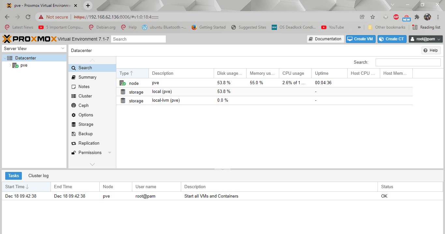Collapse the bottom log panel handle
The width and height of the screenshot is (445, 234).
[x=223, y=169]
